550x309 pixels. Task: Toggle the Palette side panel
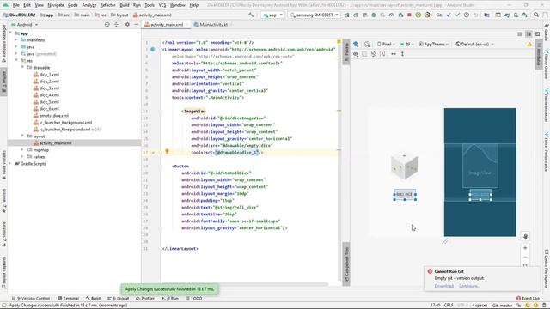pyautogui.click(x=346, y=51)
